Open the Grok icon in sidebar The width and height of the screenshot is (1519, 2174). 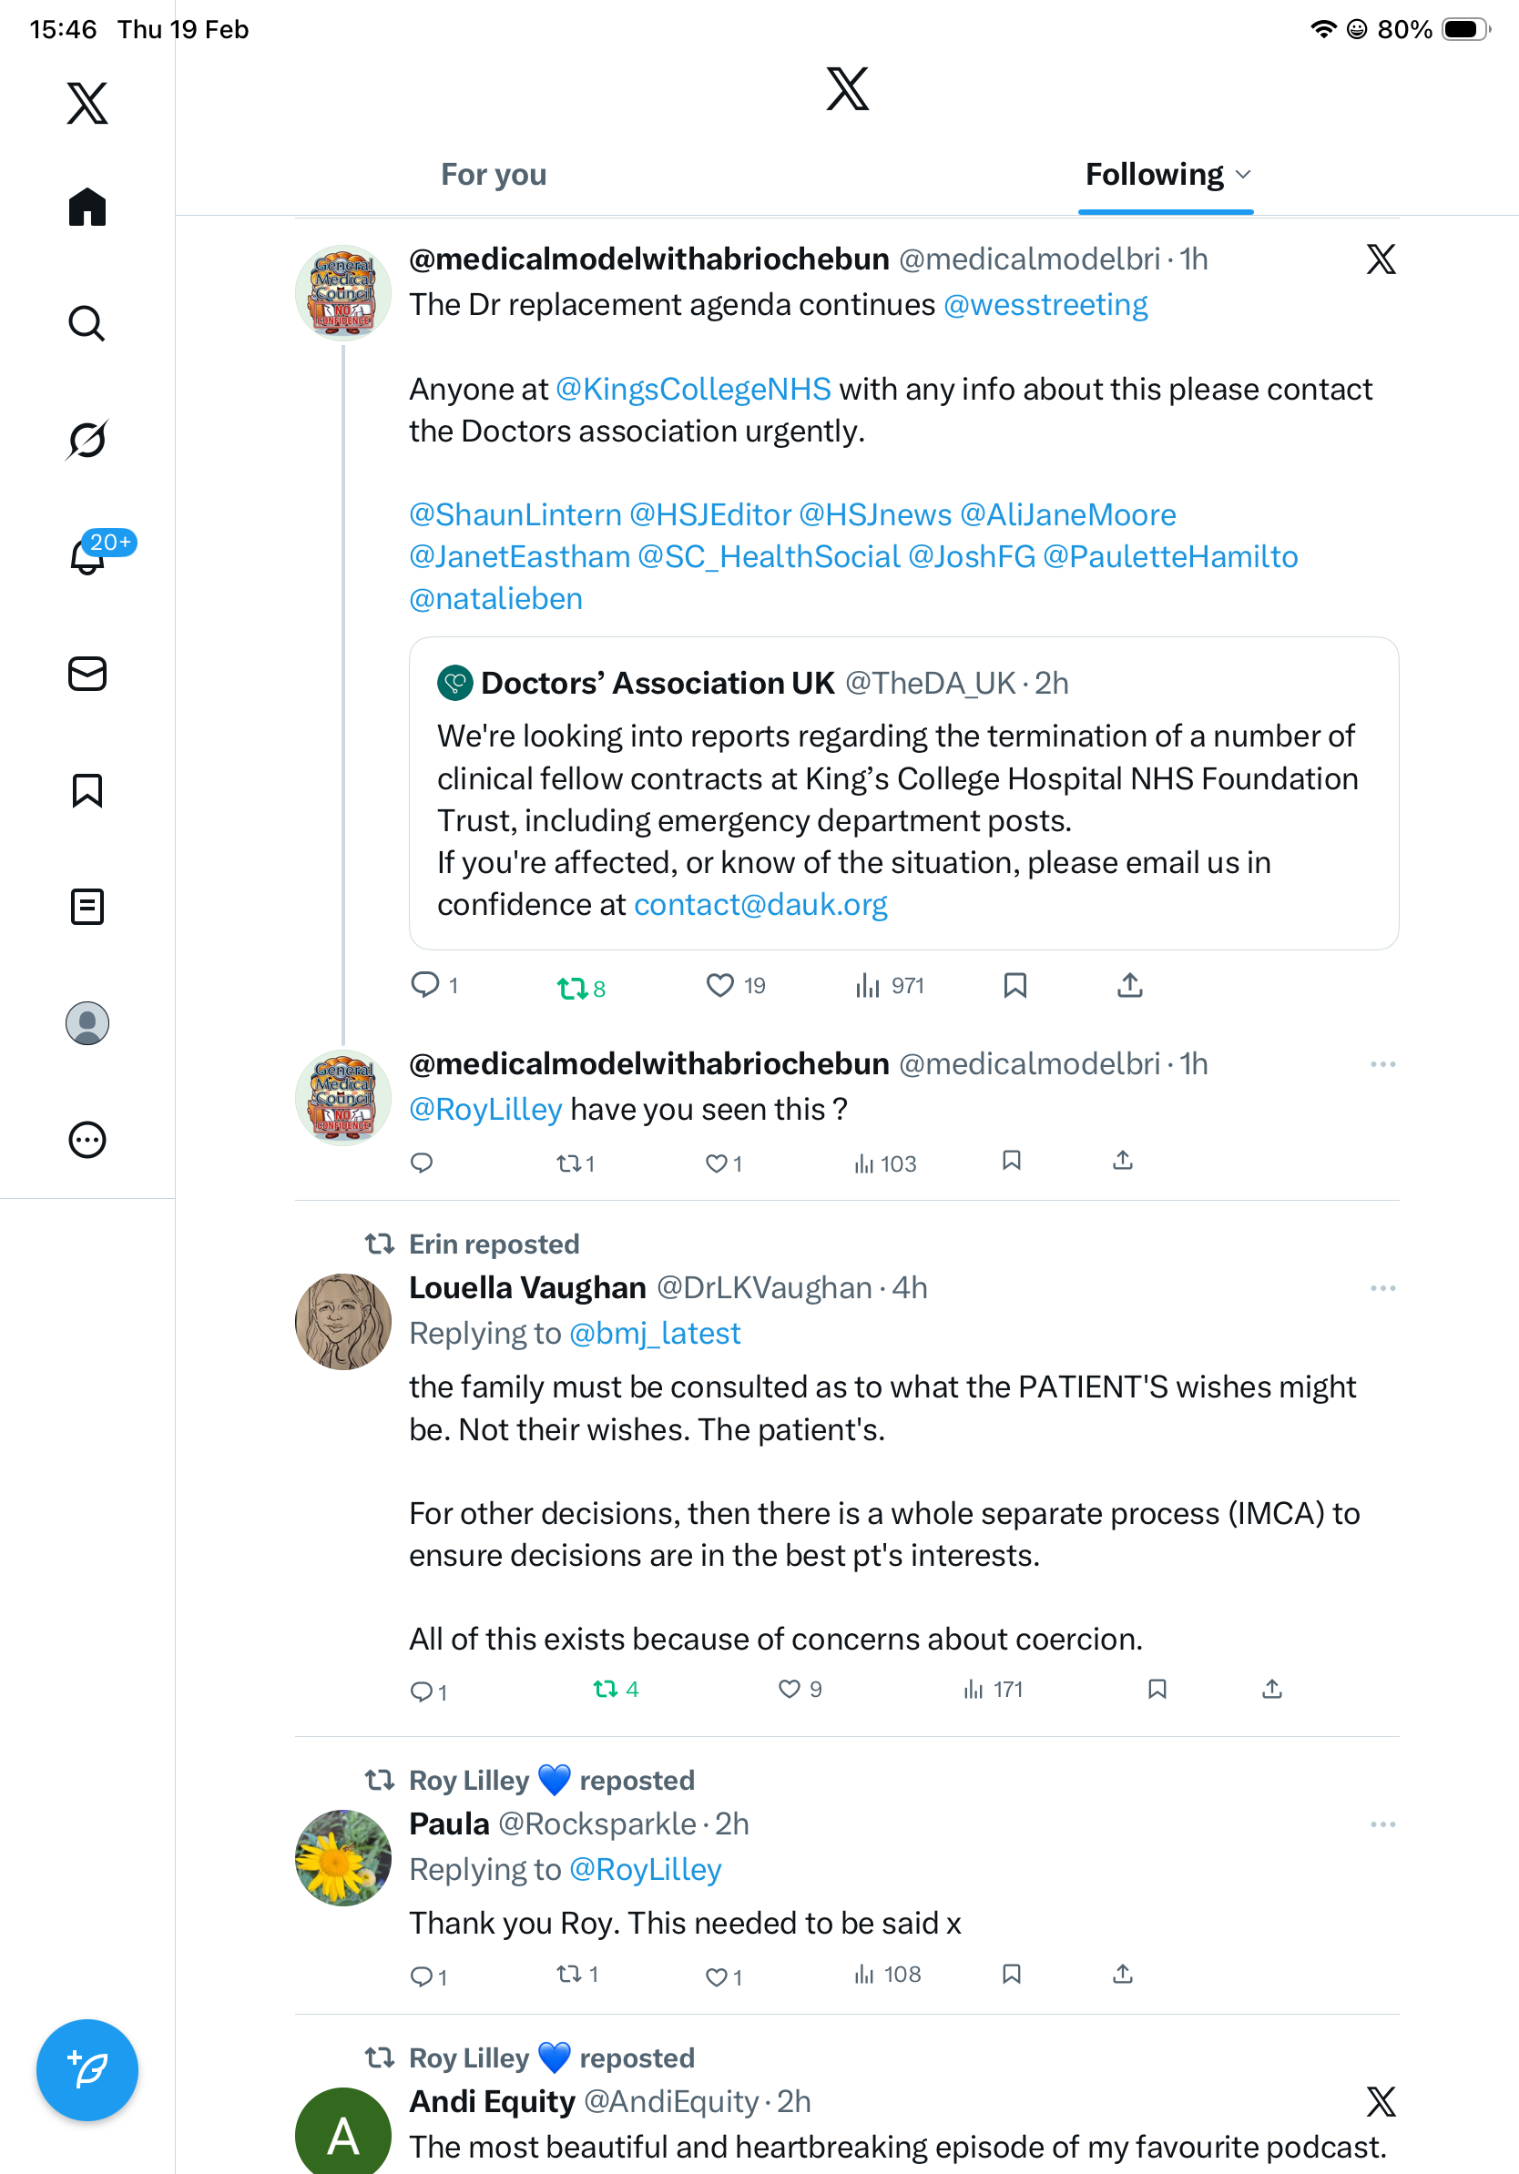click(87, 440)
